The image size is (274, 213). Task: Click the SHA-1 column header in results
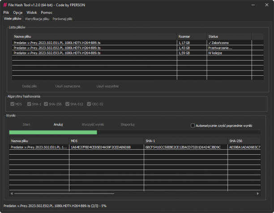186,141
